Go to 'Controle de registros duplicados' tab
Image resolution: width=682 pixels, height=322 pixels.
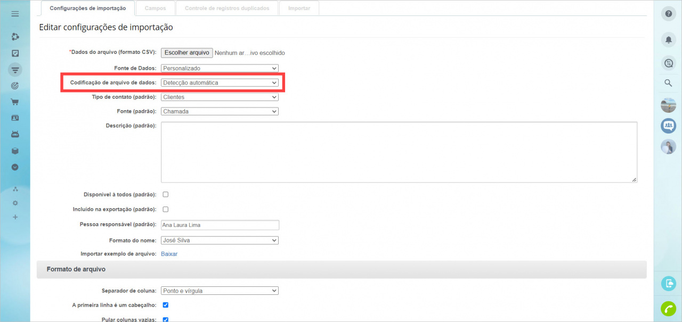(x=227, y=9)
